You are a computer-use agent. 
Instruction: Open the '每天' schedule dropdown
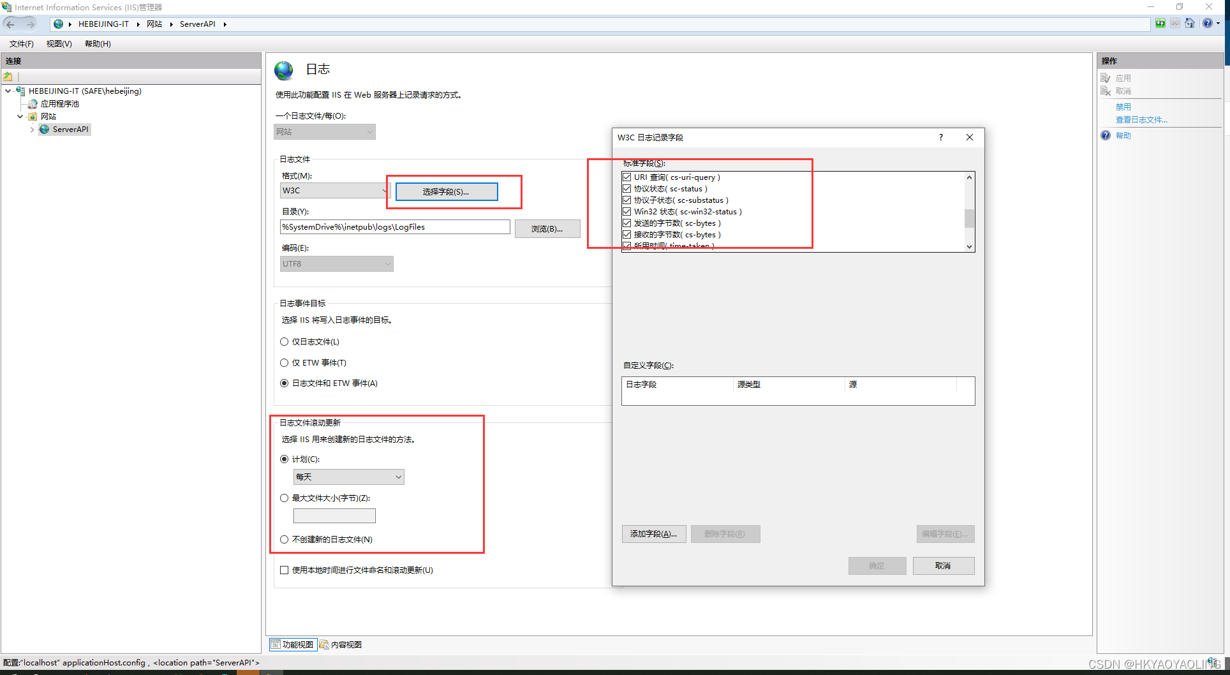pos(348,477)
